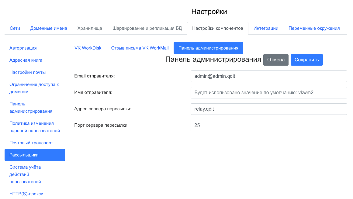Image resolution: width=353 pixels, height=199 pixels.
Task: Navigate to Почтовый транспорт section
Action: coord(31,143)
